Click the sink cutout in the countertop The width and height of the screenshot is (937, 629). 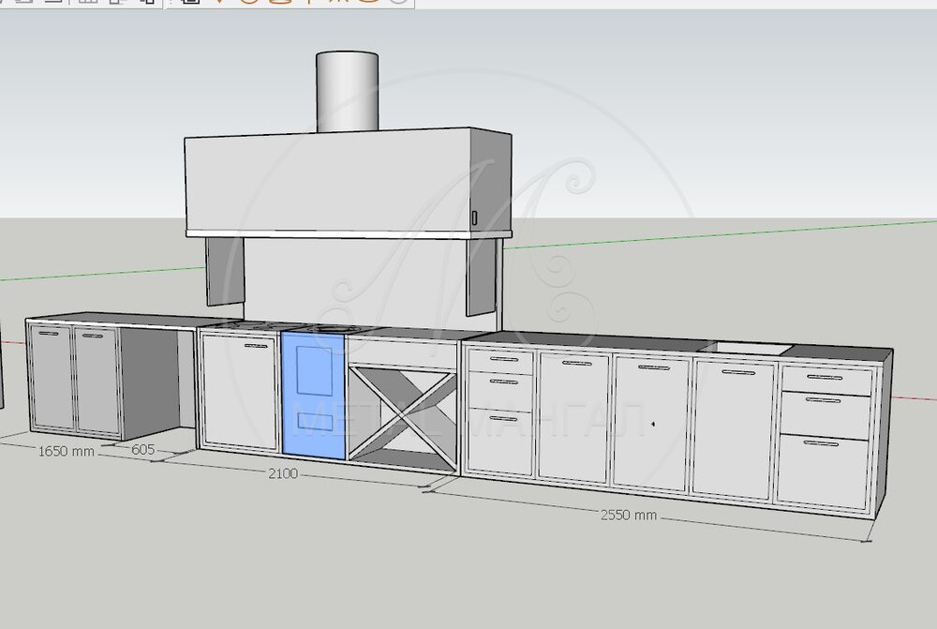coord(749,348)
